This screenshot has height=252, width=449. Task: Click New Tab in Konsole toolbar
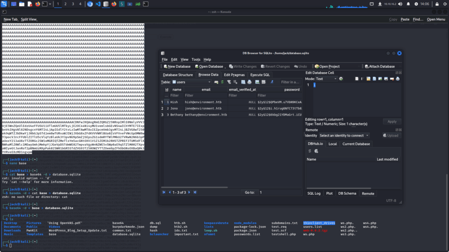pos(11,19)
